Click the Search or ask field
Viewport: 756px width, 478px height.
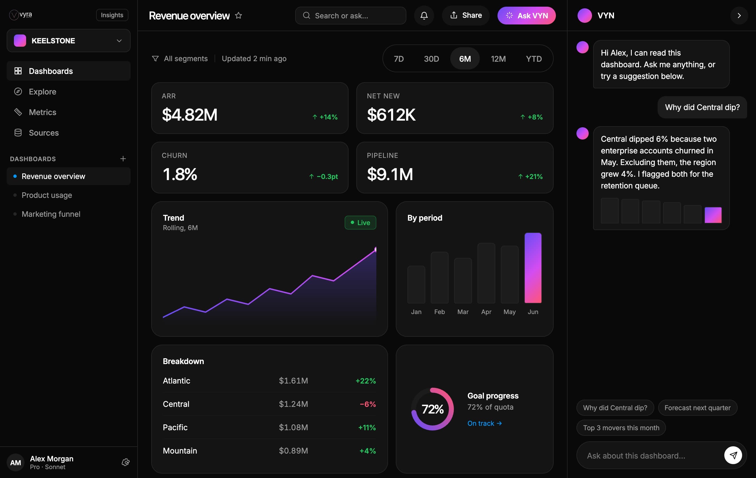tap(350, 15)
